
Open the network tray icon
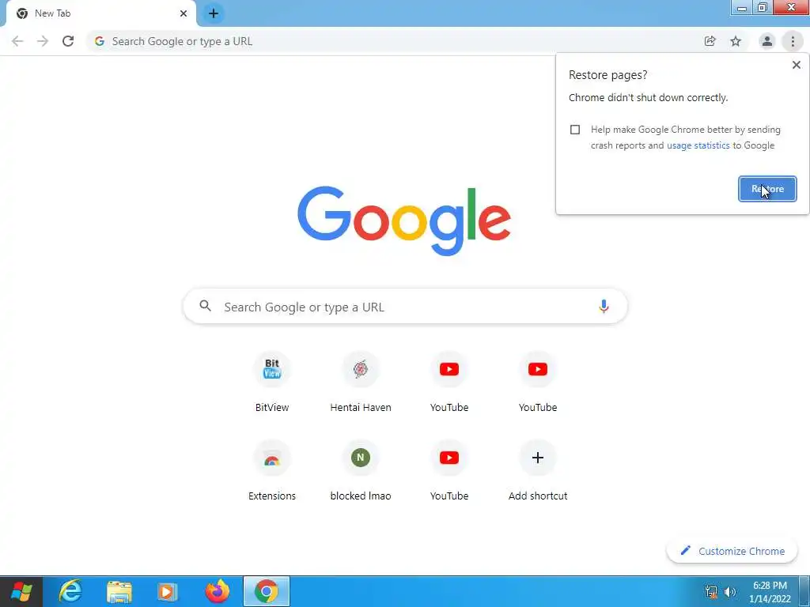coord(711,592)
